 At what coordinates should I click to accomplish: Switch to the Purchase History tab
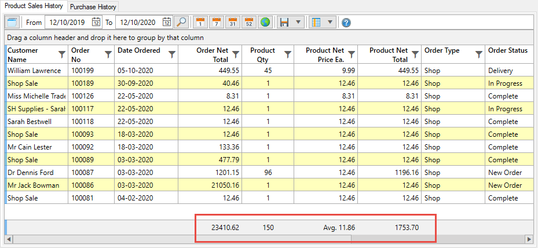coord(93,7)
